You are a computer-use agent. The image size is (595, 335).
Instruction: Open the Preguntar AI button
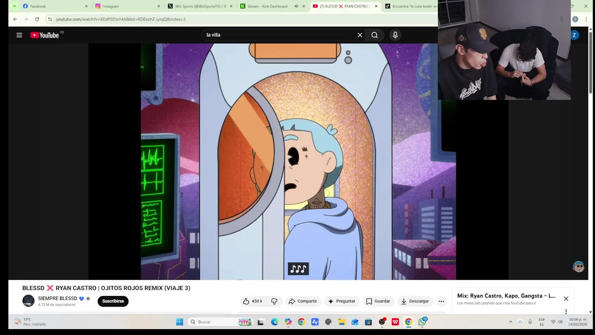tap(341, 301)
